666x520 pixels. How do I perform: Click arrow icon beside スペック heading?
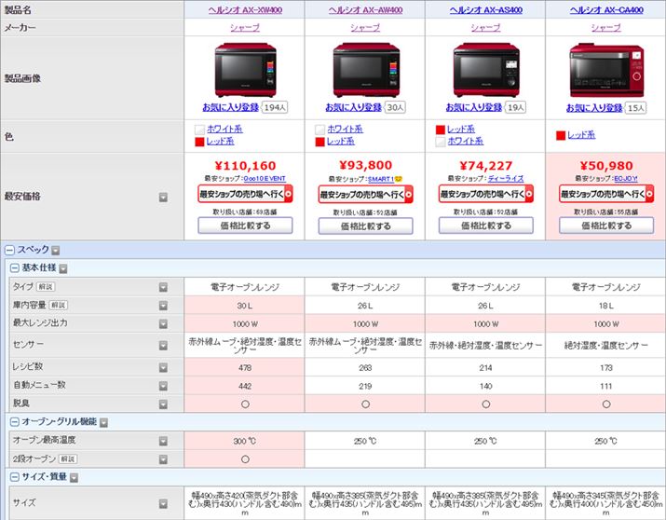point(55,250)
